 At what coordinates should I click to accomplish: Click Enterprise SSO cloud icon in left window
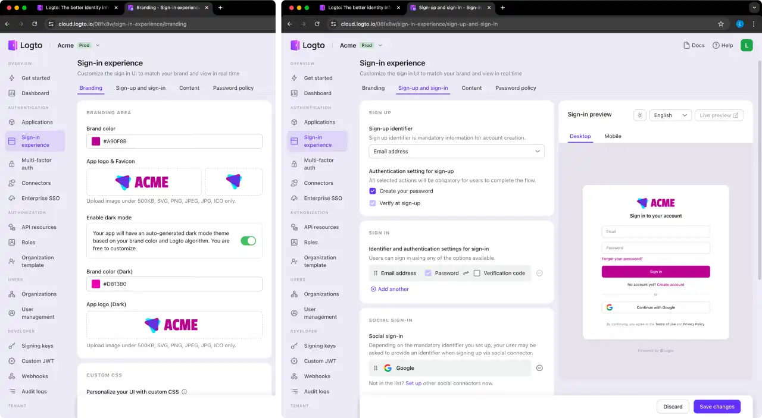(x=12, y=198)
